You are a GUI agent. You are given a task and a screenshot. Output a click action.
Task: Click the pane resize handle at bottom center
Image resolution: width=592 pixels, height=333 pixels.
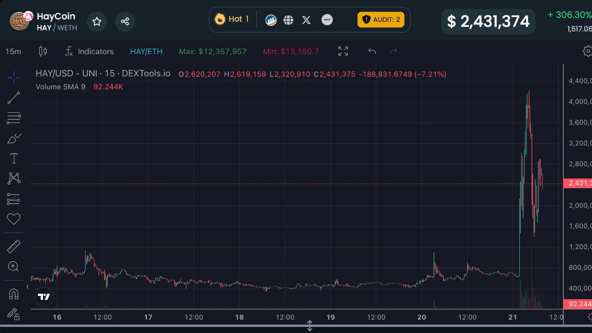(309, 326)
